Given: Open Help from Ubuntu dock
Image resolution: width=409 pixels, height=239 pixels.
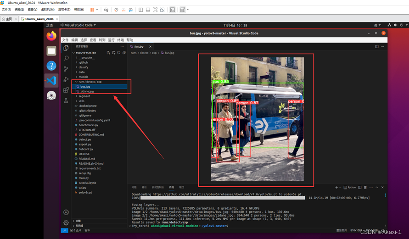Looking at the screenshot, I should [51, 66].
